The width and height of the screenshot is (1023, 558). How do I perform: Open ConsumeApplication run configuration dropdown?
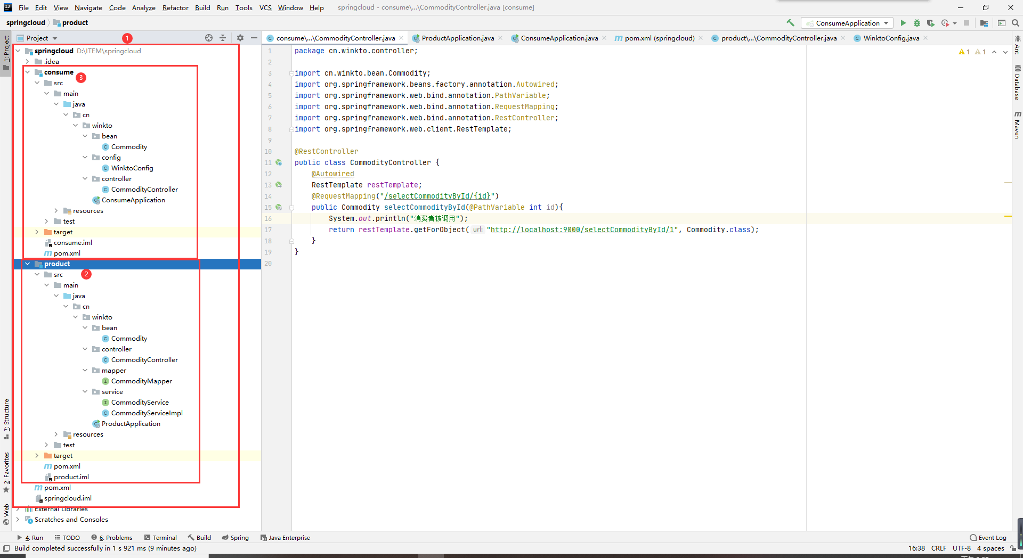tap(847, 23)
